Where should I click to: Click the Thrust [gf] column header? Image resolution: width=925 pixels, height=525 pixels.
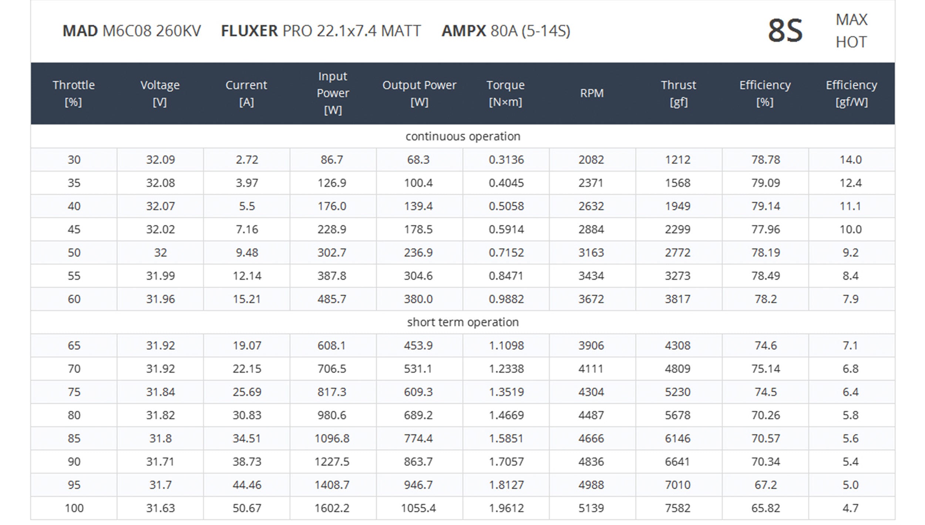tap(678, 93)
